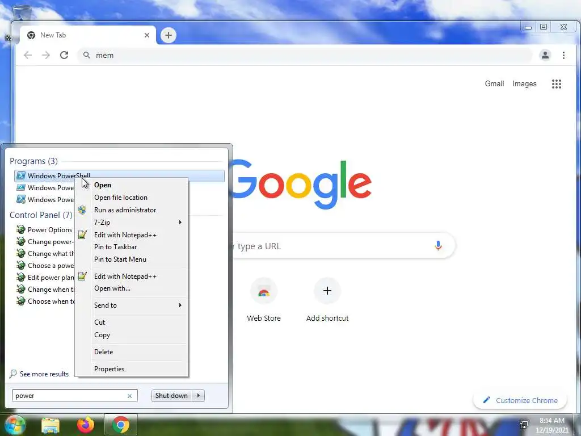Choose Open with... from context menu

132,288
